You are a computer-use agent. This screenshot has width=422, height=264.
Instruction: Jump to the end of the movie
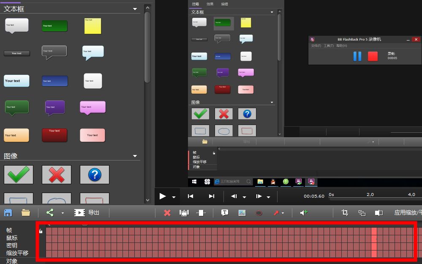pyautogui.click(x=212, y=196)
